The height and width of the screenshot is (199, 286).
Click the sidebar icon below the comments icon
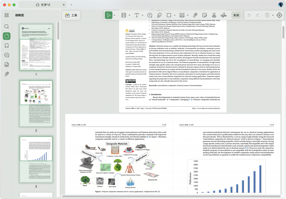click(7, 65)
